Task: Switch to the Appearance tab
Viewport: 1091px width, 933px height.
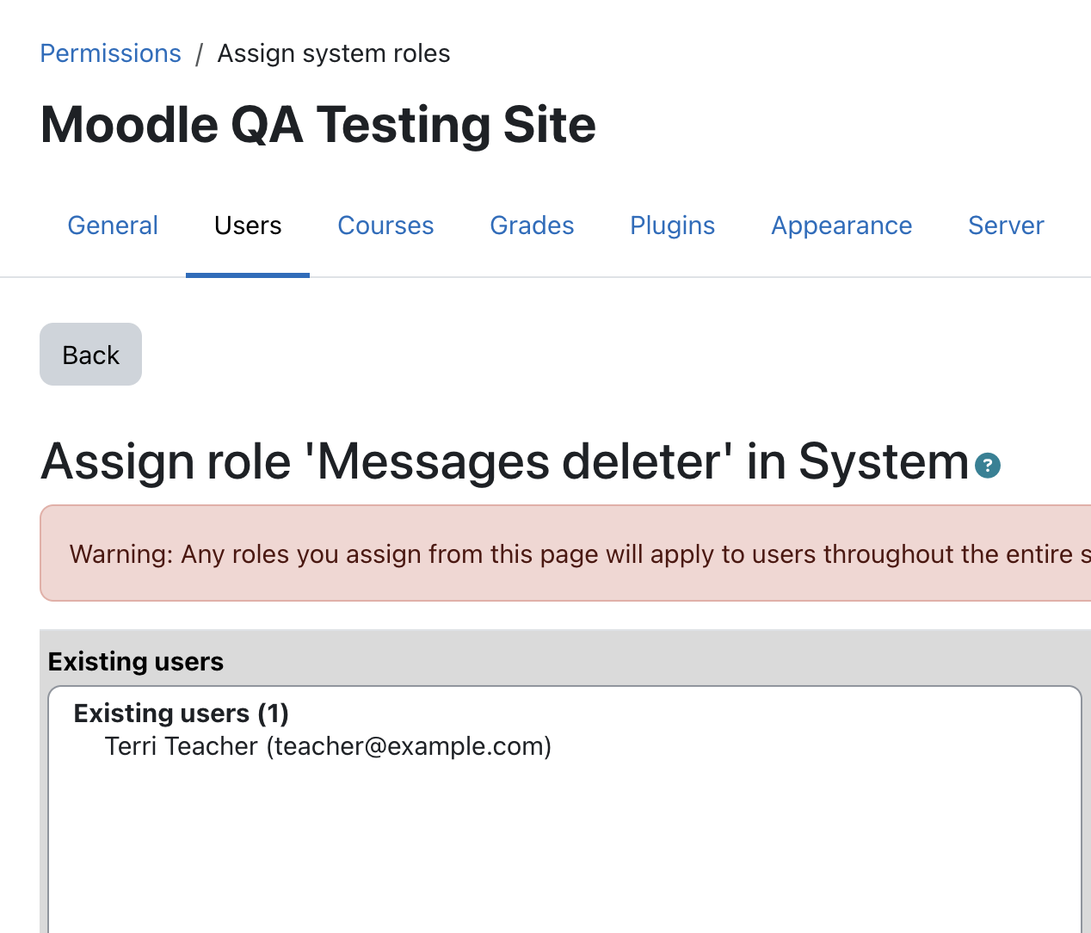Action: click(841, 226)
